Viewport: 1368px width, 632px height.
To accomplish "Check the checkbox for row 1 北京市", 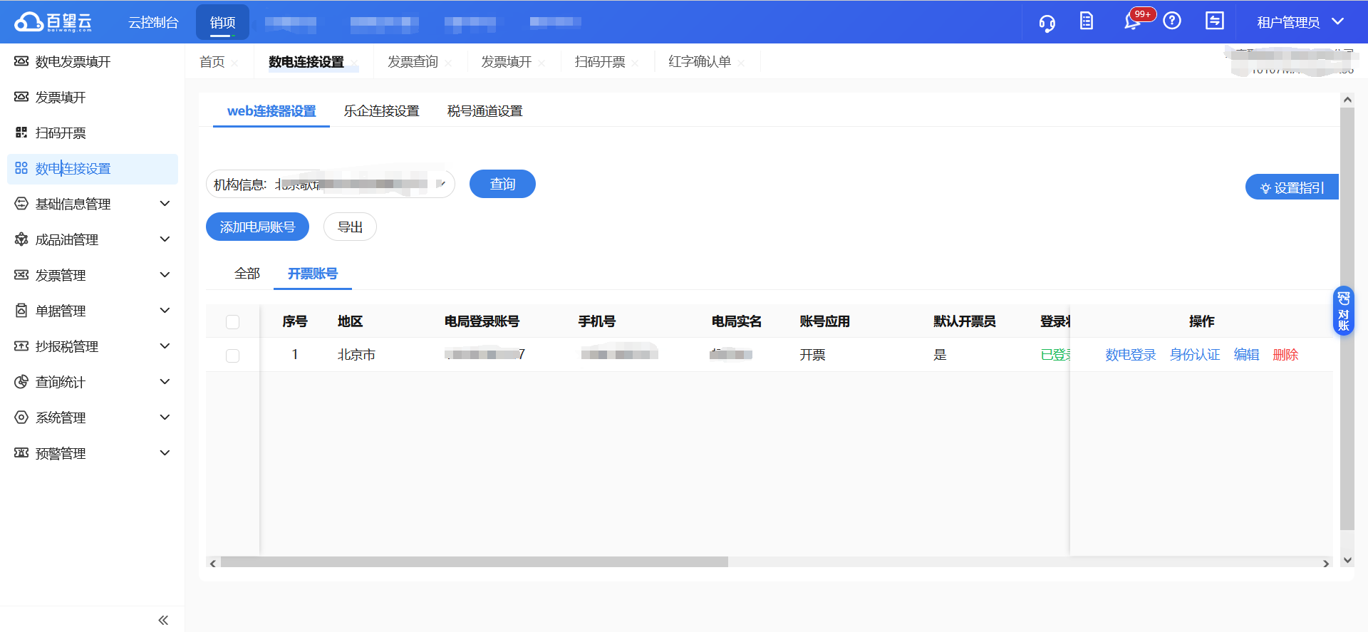I will tap(232, 356).
